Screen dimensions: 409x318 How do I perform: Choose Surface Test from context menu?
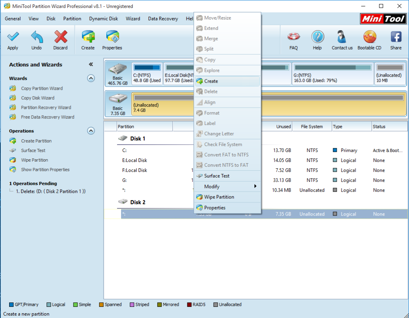[x=227, y=176]
